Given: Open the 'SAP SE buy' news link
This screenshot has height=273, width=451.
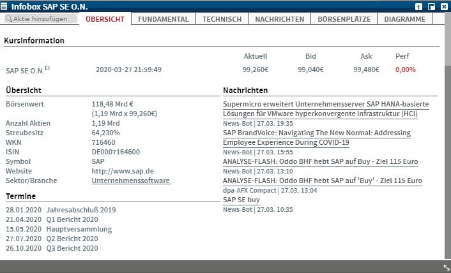Looking at the screenshot, I should (x=241, y=200).
